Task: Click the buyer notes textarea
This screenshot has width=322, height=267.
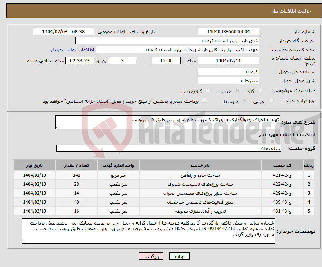Action: click(148, 231)
